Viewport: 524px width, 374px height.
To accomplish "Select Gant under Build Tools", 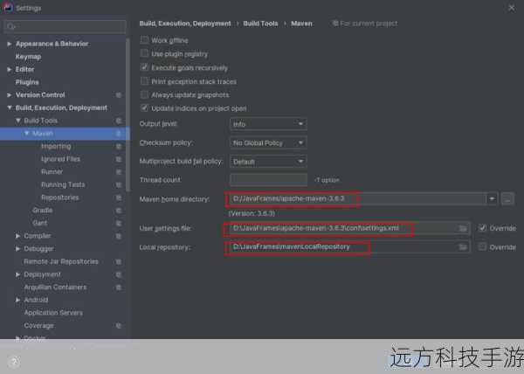I will [40, 223].
